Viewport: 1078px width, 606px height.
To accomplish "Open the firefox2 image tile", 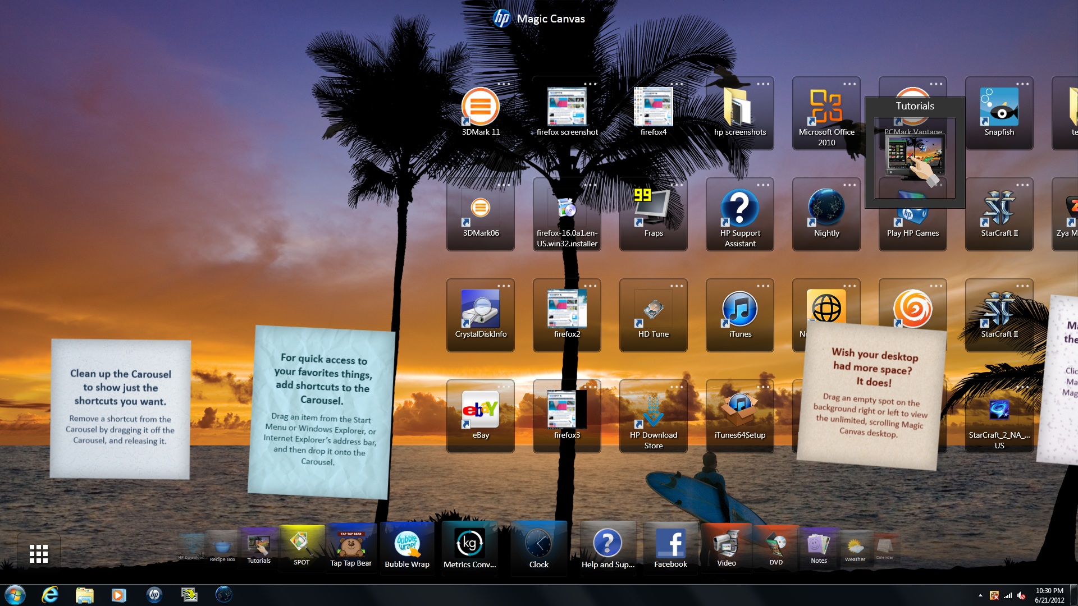I will 567,315.
